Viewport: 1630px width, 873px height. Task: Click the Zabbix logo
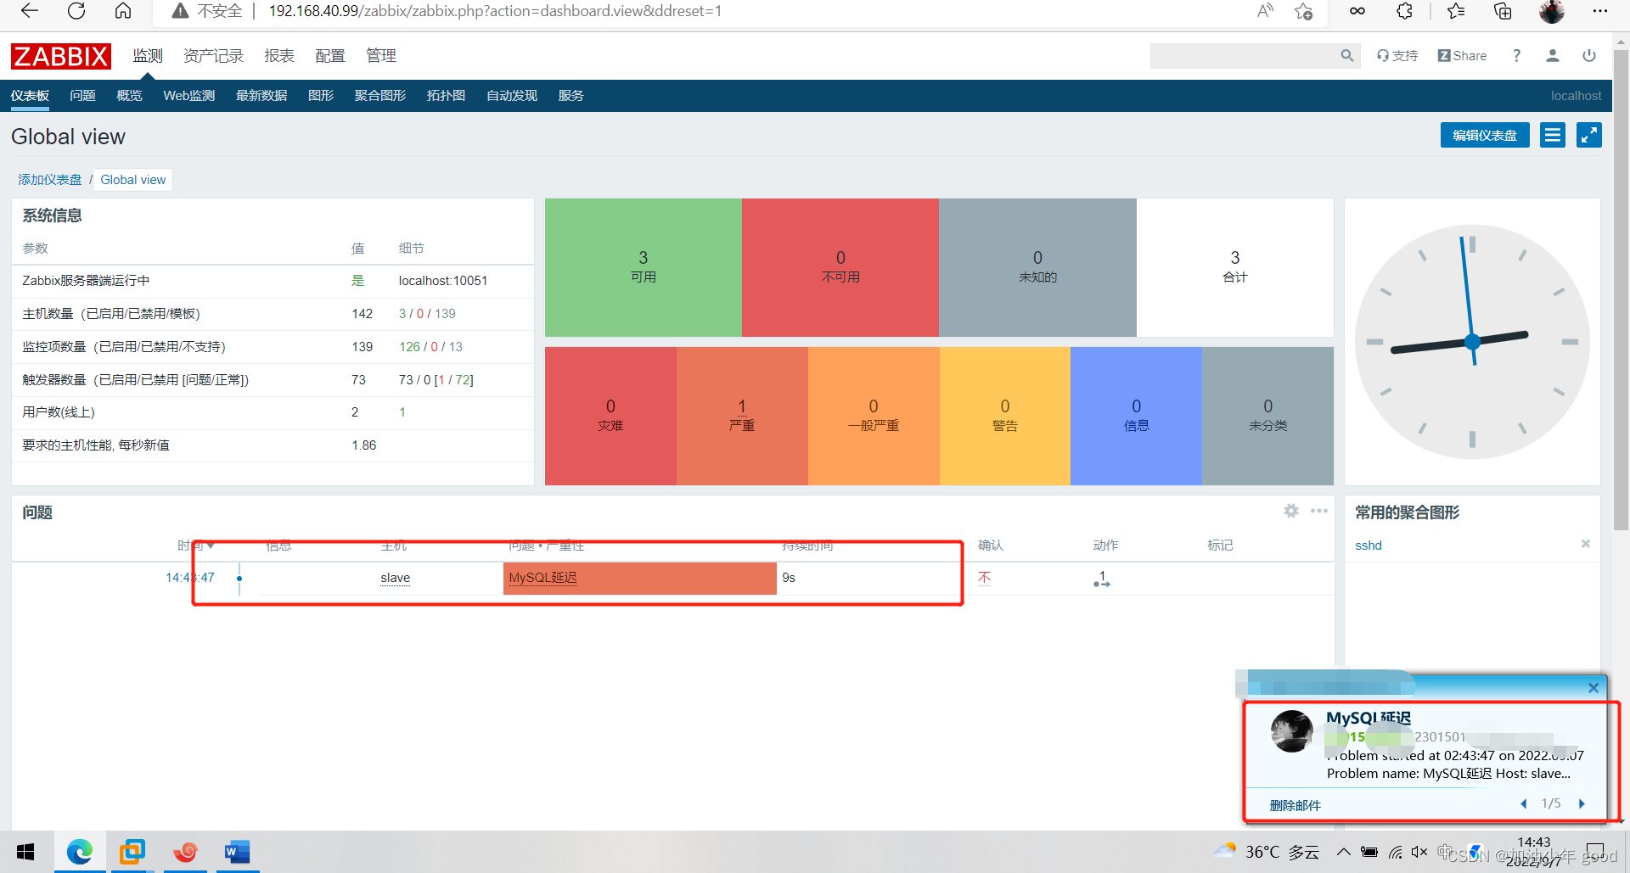61,56
